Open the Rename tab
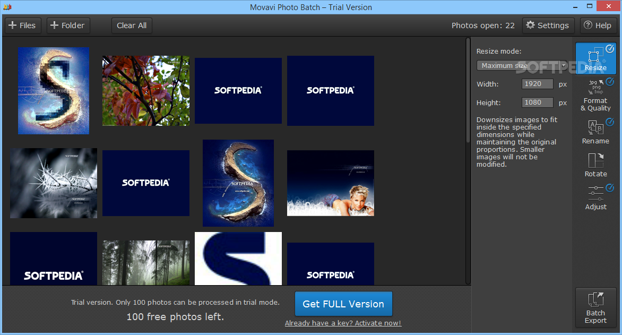Image resolution: width=622 pixels, height=335 pixels. coord(595,131)
